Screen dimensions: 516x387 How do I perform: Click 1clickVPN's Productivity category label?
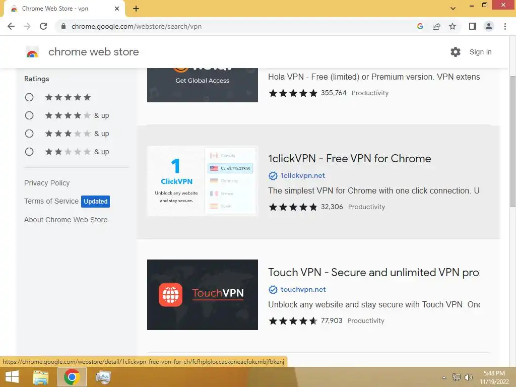367,207
